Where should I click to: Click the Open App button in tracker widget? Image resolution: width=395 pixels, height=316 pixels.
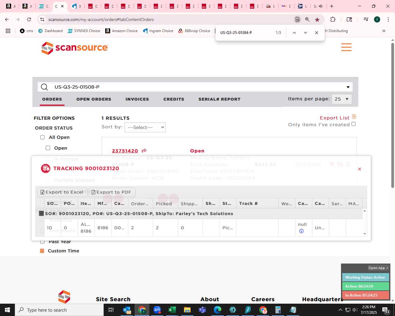(378, 268)
